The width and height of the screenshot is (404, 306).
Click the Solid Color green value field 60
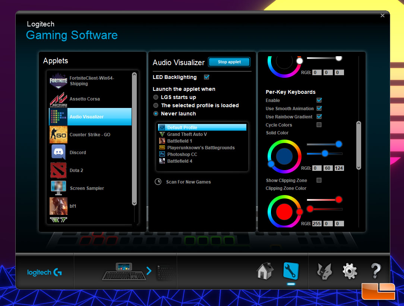pos(328,168)
